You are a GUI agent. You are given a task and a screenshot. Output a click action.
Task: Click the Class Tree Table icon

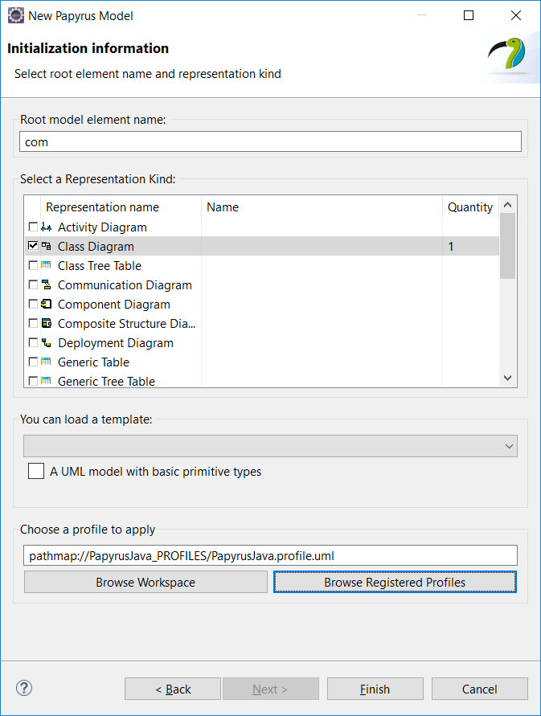tap(46, 265)
